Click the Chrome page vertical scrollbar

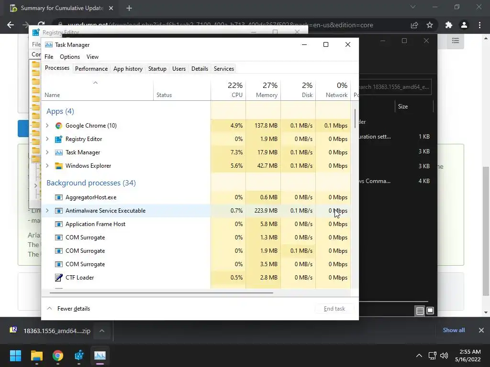pyautogui.click(x=486, y=231)
